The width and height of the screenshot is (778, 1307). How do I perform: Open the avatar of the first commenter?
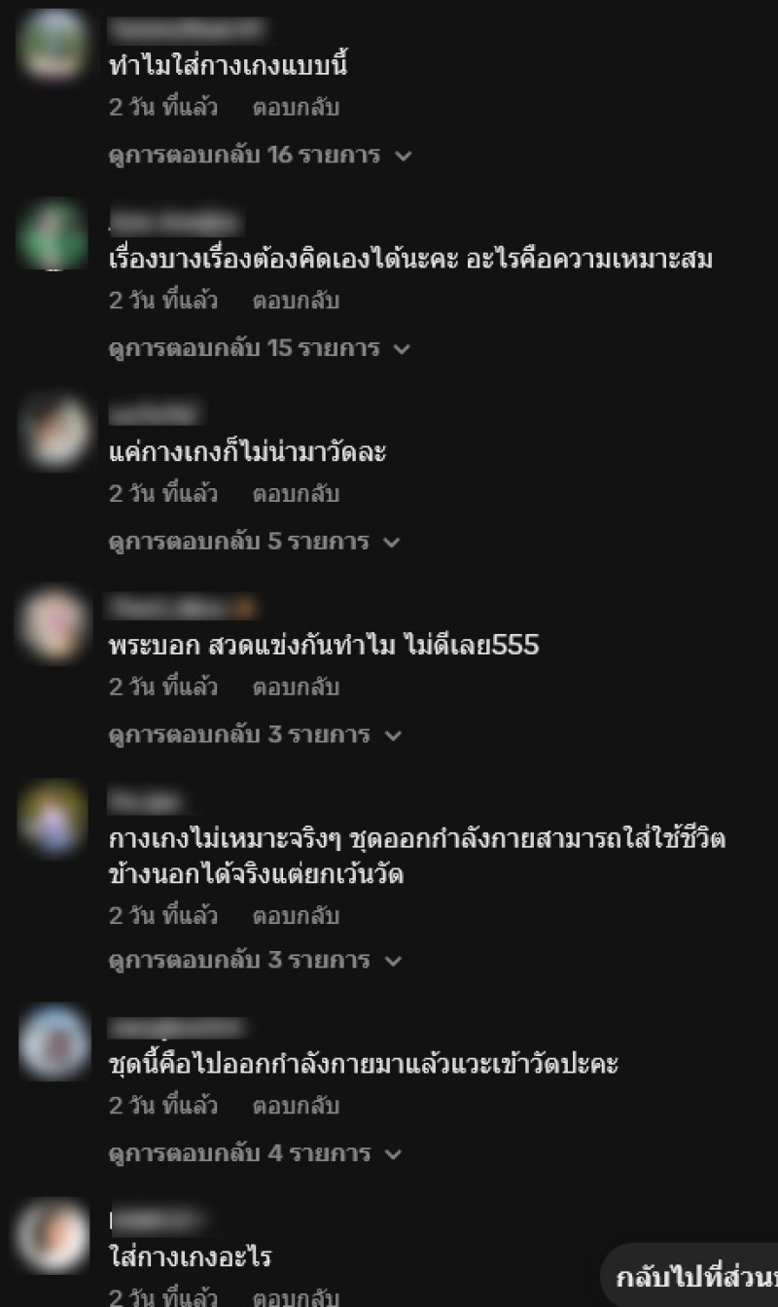pyautogui.click(x=53, y=45)
